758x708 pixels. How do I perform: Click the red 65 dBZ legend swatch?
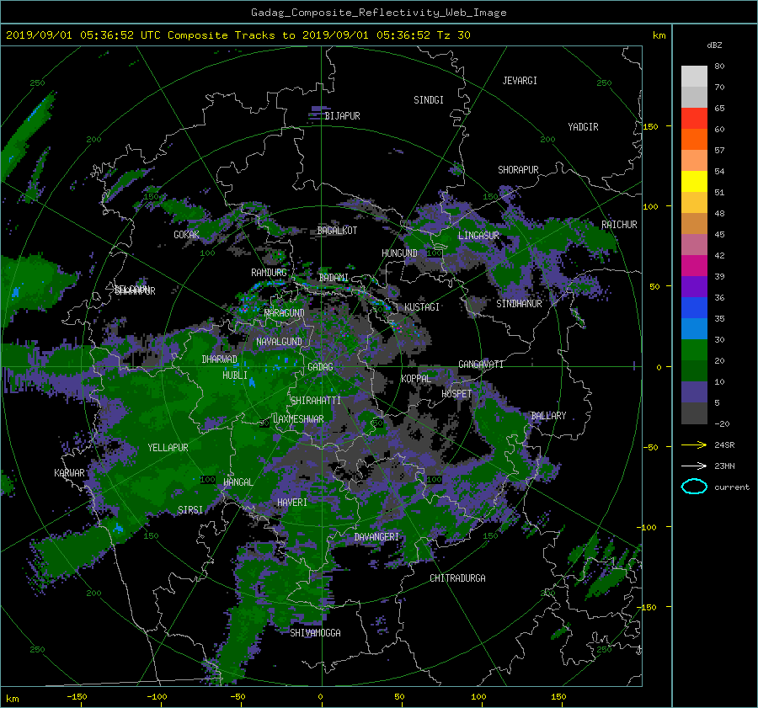click(694, 118)
